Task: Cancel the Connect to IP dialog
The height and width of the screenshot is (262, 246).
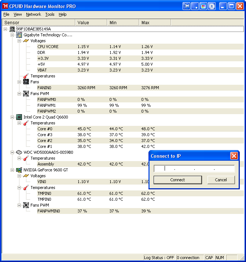Action: coord(221,180)
